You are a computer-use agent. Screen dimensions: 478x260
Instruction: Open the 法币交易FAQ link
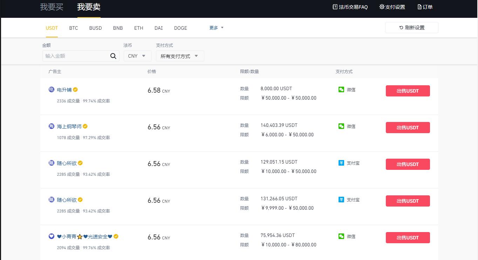pyautogui.click(x=350, y=7)
